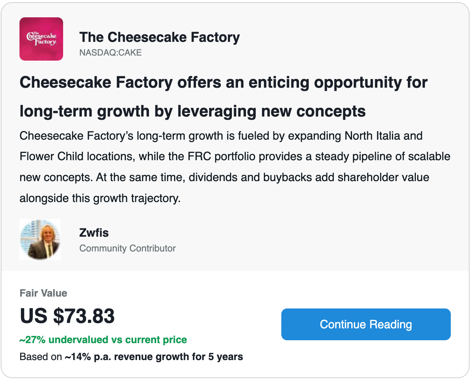Image resolution: width=471 pixels, height=381 pixels.
Task: Click the Cheesecake Factory logo icon
Action: tap(41, 39)
